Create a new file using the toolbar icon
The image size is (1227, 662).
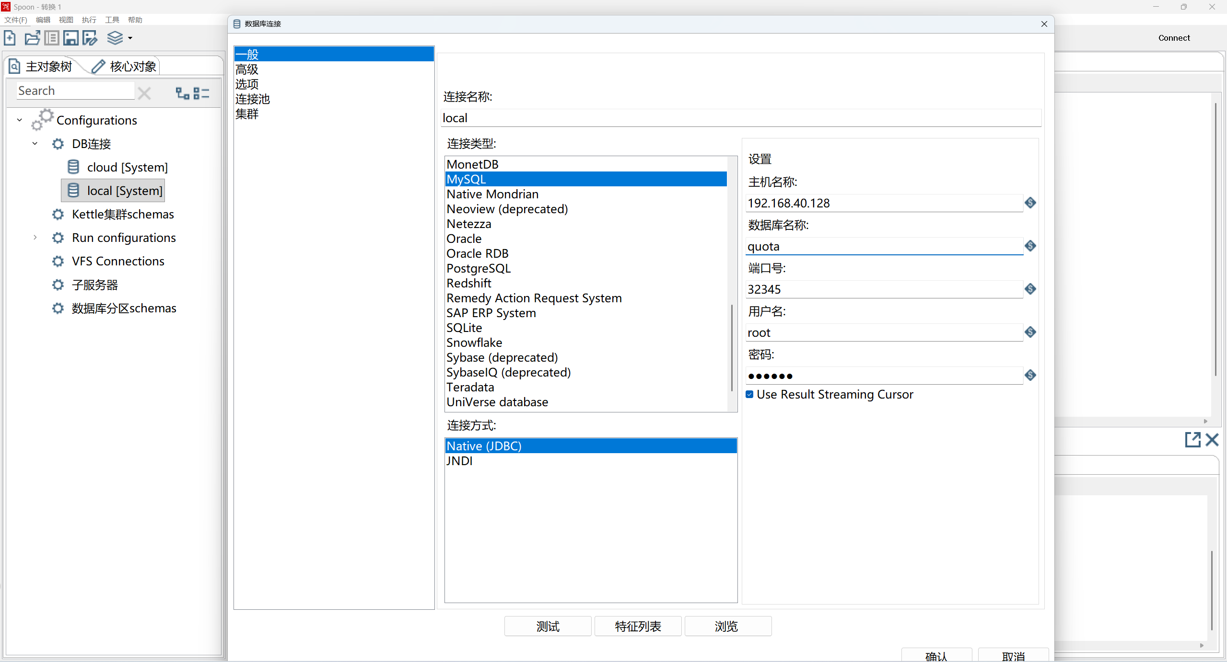click(10, 38)
